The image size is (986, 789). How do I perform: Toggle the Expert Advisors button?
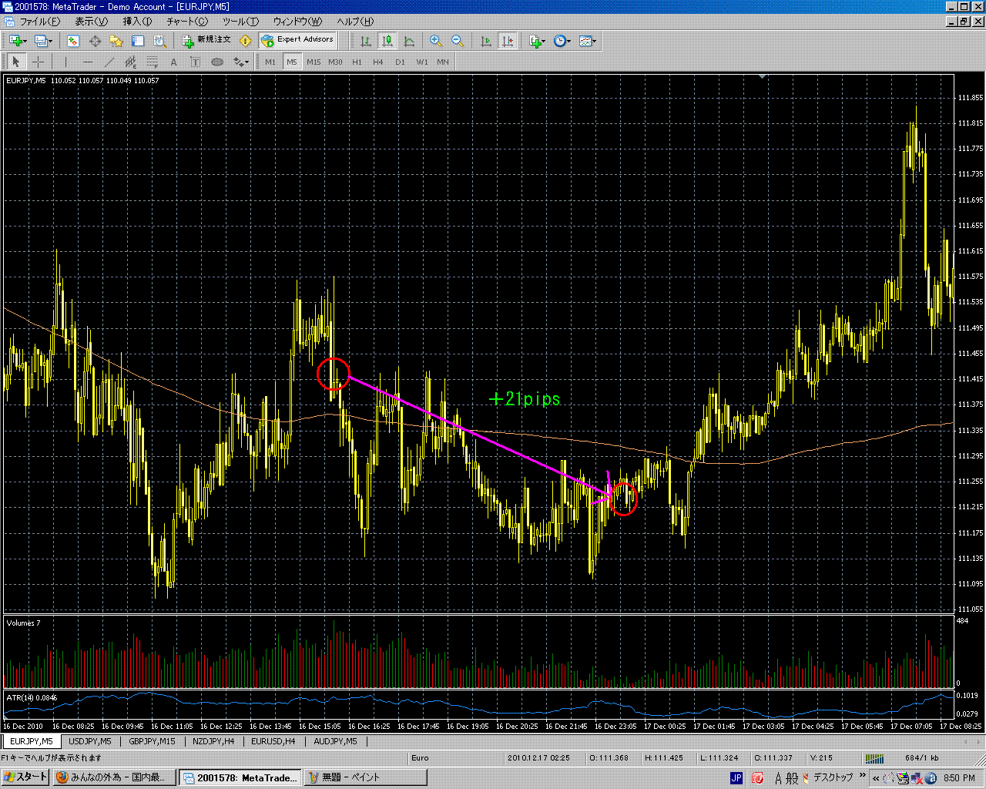pyautogui.click(x=298, y=40)
